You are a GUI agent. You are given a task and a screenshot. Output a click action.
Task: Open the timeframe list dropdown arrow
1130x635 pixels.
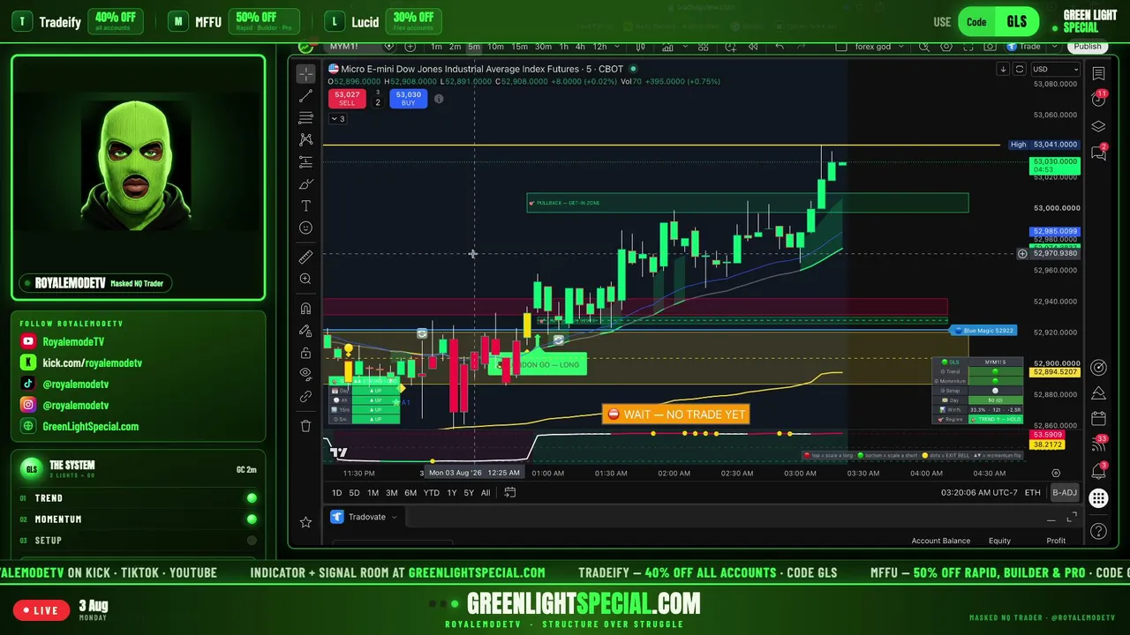pyautogui.click(x=617, y=46)
